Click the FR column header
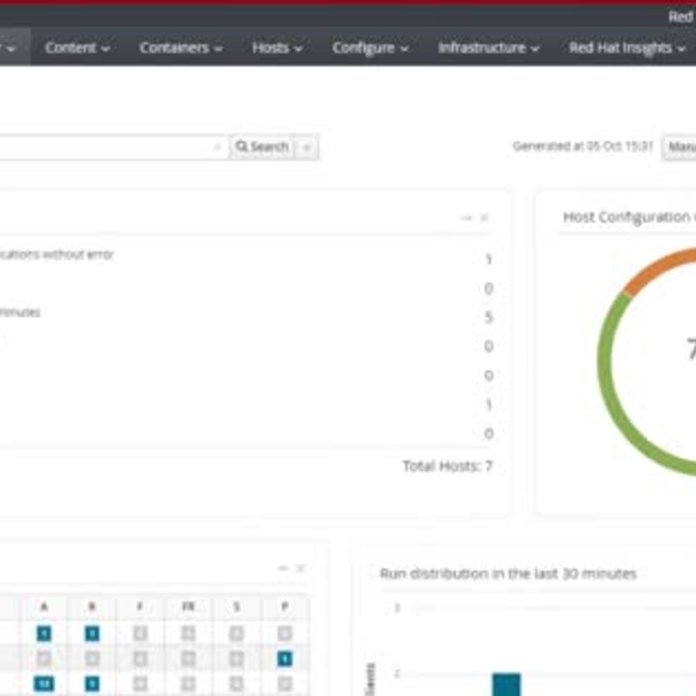The image size is (696, 696). [188, 607]
